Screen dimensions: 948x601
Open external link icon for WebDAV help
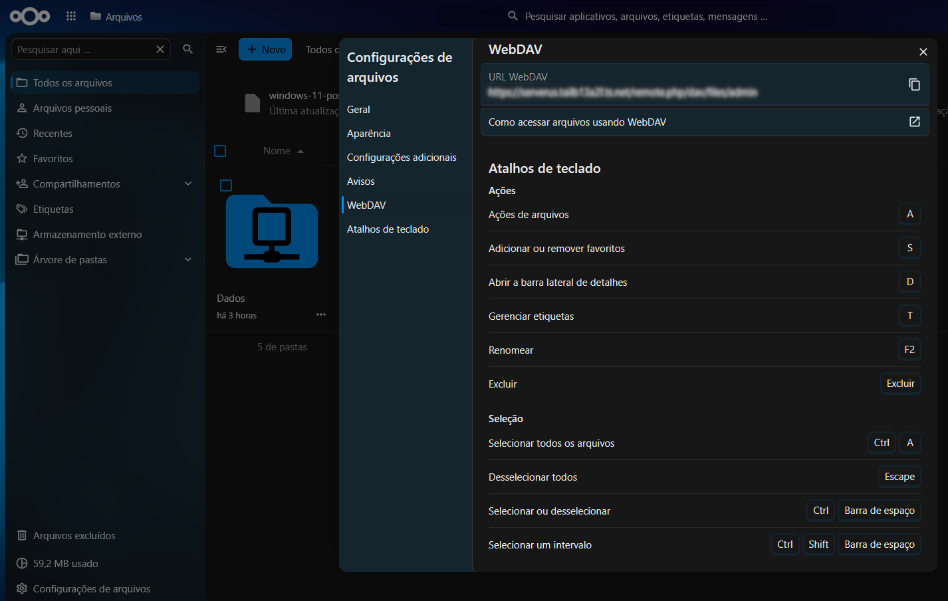click(914, 122)
